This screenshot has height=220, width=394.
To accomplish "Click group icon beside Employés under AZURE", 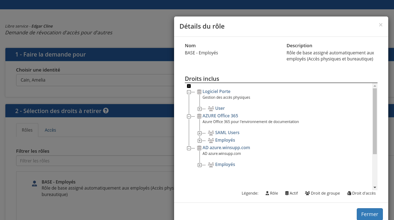I will (x=211, y=141).
